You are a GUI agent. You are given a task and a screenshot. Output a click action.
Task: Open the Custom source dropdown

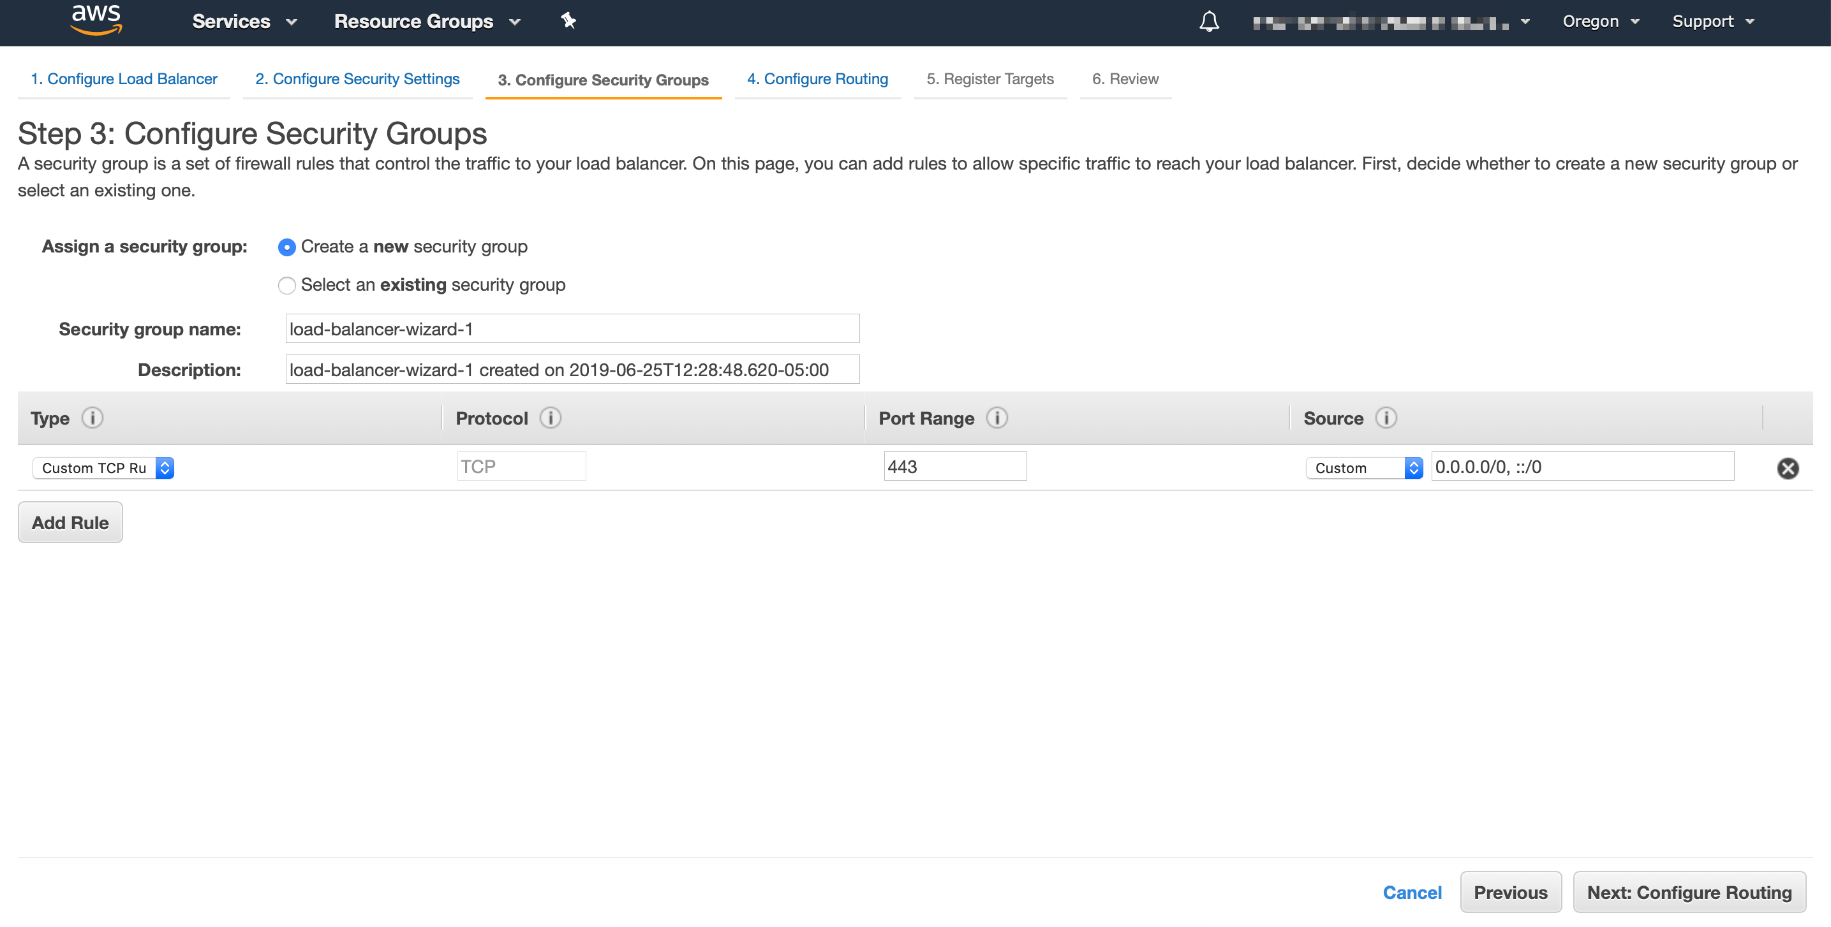(x=1363, y=467)
